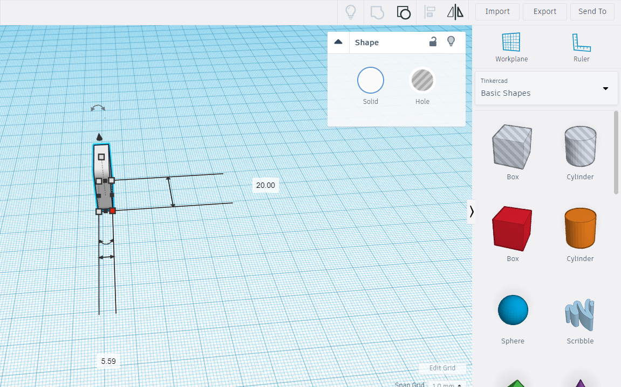Pick the orange Cylinder shape
This screenshot has width=621, height=387.
[x=580, y=228]
